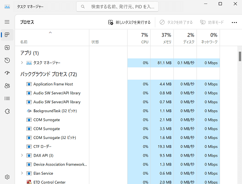Sort by the CPU column header

[x=139, y=38]
